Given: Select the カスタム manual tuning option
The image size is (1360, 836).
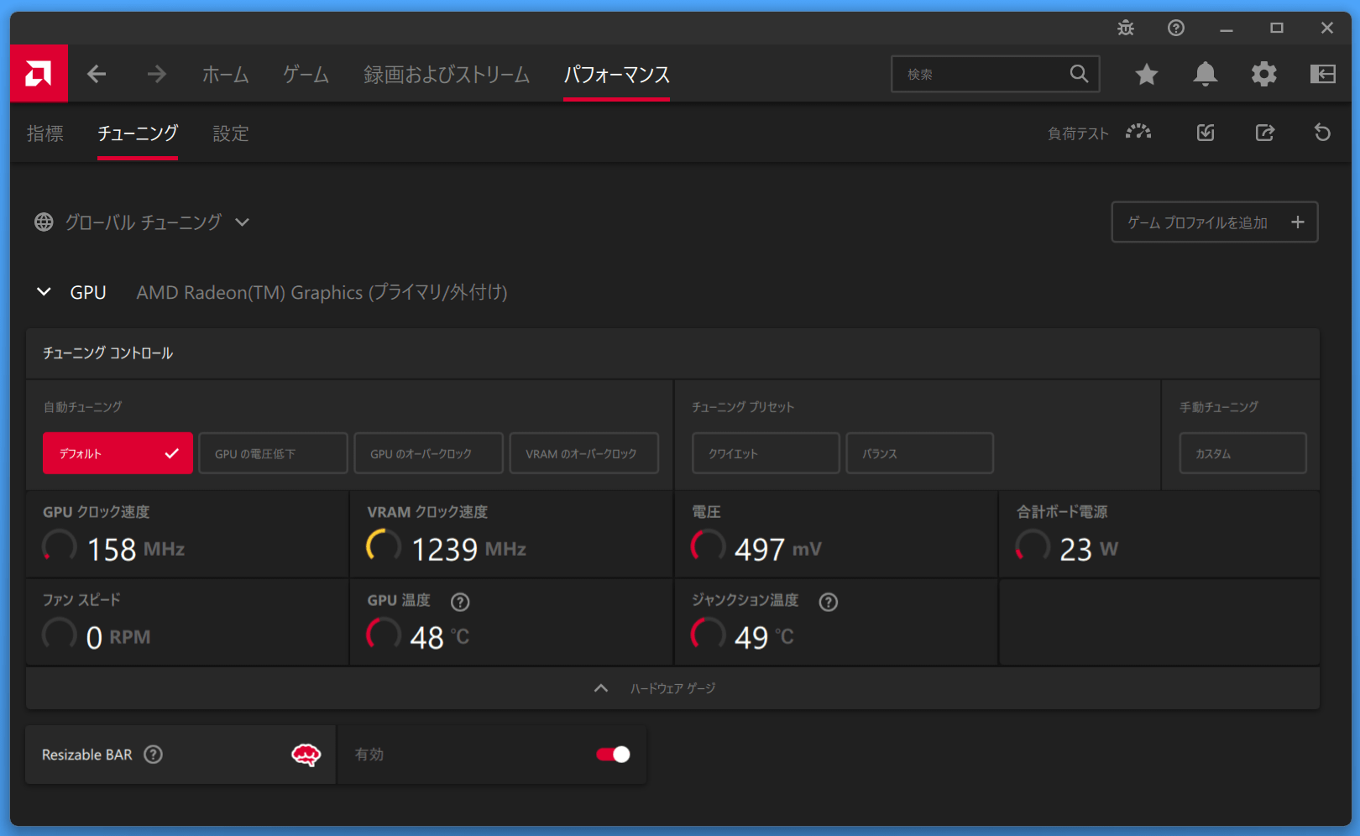Looking at the screenshot, I should tap(1242, 453).
